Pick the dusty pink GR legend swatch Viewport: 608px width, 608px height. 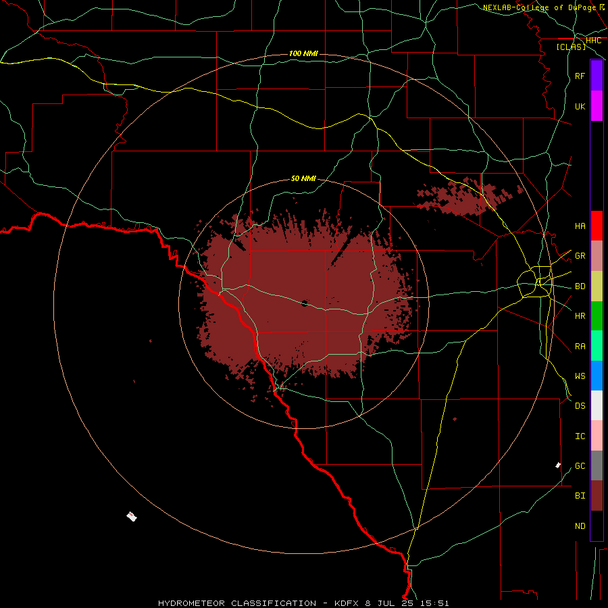pyautogui.click(x=597, y=256)
